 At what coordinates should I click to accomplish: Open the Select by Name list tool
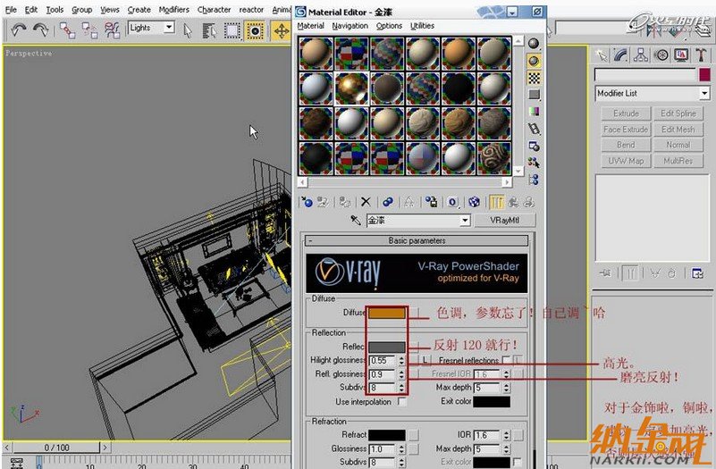coord(209,30)
